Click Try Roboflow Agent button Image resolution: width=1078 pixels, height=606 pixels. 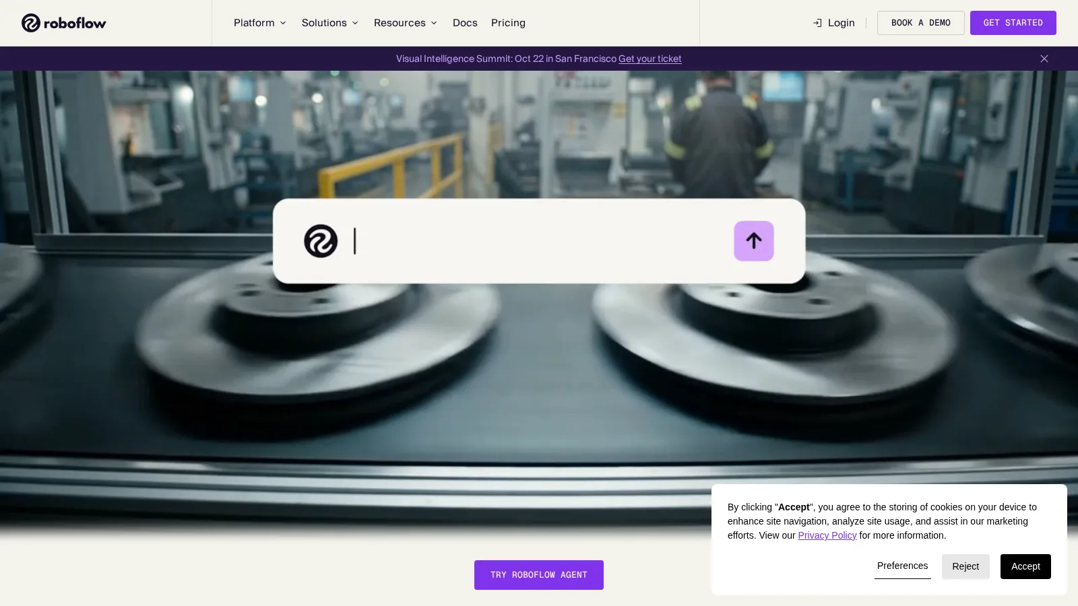539,575
